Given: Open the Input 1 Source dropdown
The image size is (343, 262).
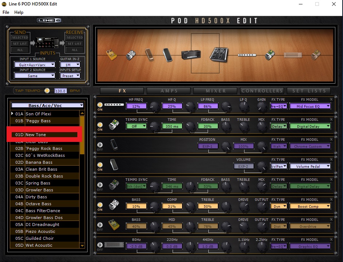Looking at the screenshot, I should point(34,64).
